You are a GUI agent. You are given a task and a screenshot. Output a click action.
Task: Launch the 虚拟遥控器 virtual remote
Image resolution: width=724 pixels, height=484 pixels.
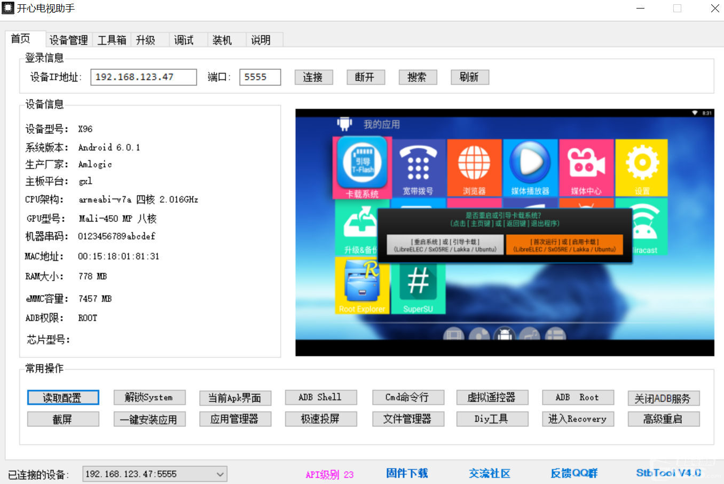(492, 398)
